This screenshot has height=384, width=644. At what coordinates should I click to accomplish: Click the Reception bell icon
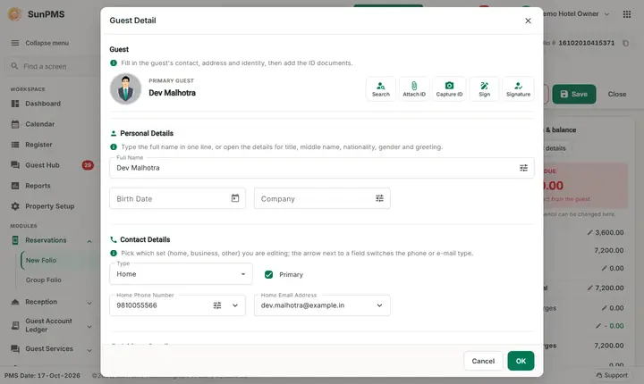pyautogui.click(x=15, y=302)
